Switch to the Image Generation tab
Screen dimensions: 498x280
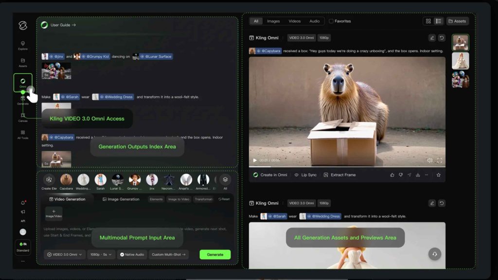coord(121,199)
